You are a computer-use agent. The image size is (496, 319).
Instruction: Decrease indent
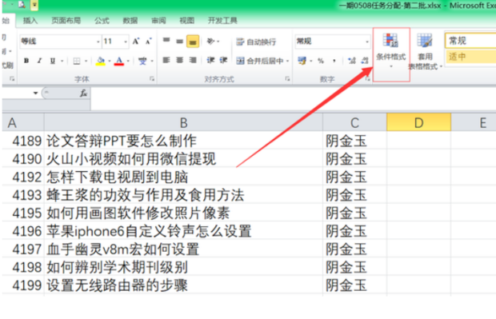[x=210, y=60]
